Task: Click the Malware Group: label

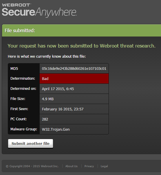Action: [x=24, y=129]
